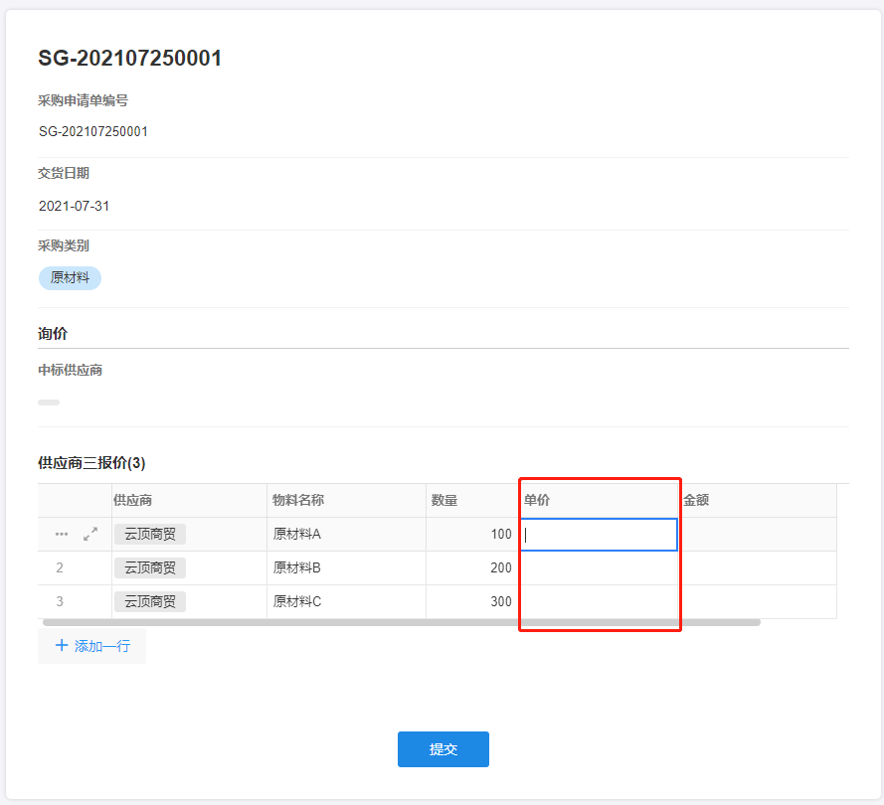Select the 原材料B material name cell

pyautogui.click(x=346, y=568)
